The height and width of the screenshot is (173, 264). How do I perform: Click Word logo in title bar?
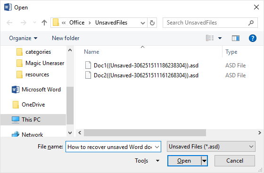tap(8, 8)
